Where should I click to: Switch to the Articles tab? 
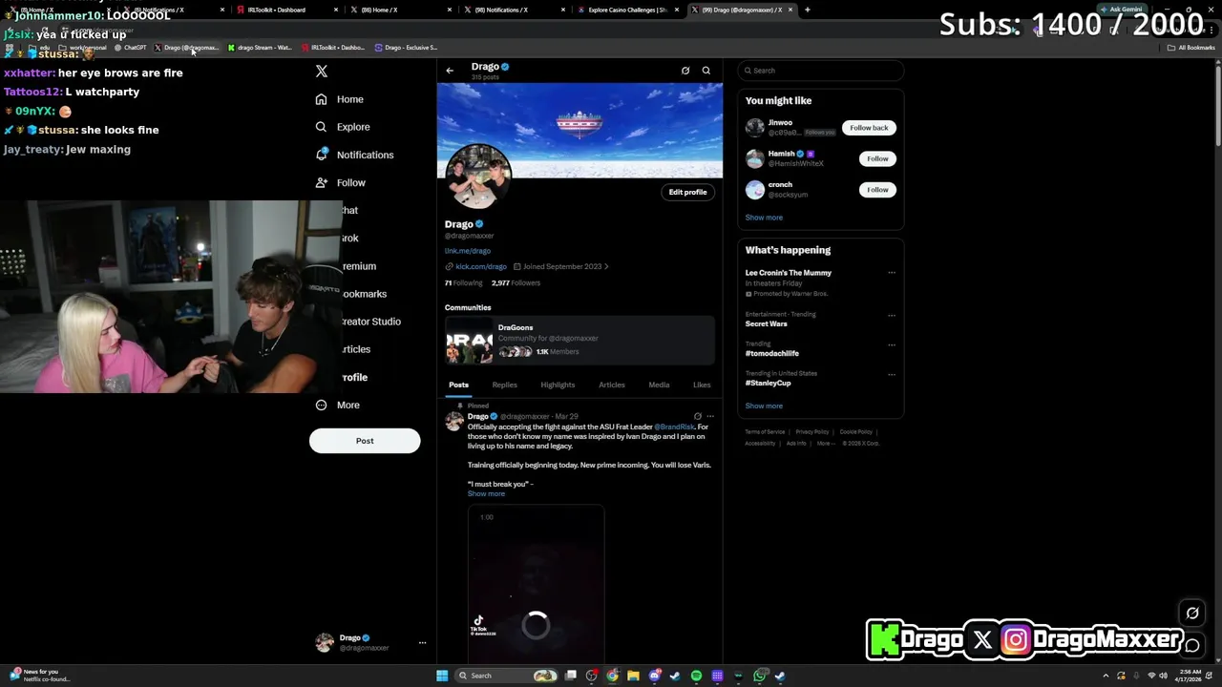pyautogui.click(x=612, y=385)
